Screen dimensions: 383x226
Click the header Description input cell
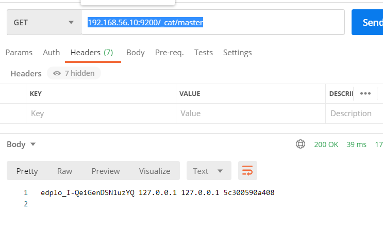click(354, 114)
